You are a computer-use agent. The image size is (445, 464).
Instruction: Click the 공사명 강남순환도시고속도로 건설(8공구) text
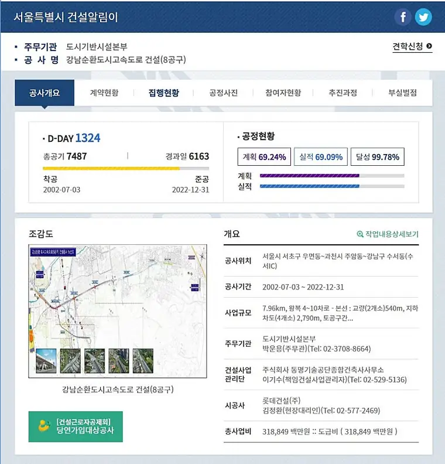point(126,60)
